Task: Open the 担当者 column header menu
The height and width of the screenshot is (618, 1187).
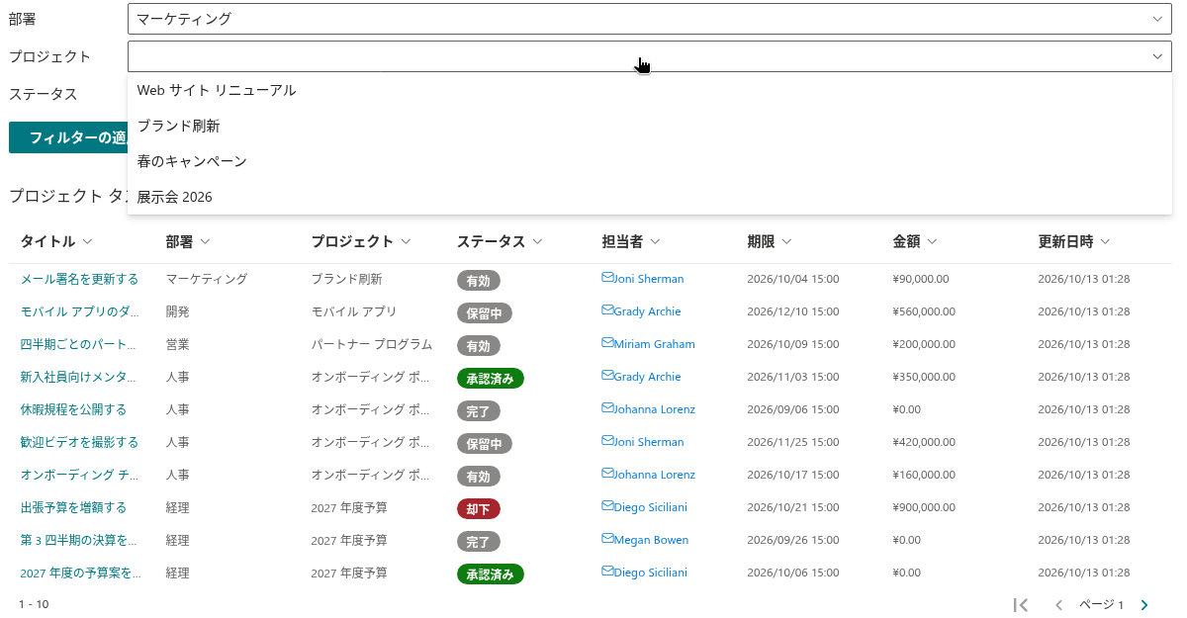Action: (x=655, y=241)
